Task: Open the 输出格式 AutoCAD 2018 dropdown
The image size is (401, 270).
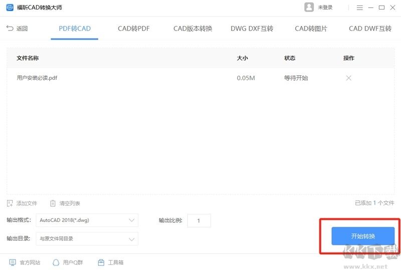Action: [87, 220]
